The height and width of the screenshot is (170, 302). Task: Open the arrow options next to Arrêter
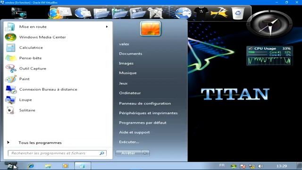[x=145, y=153]
